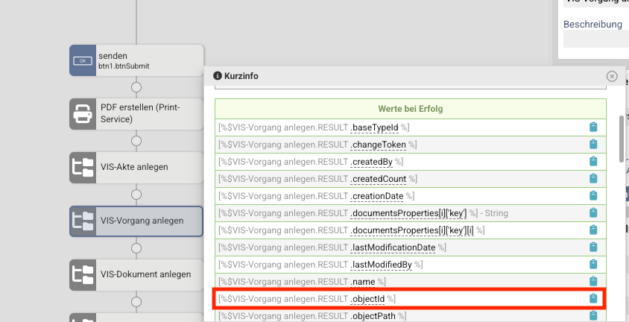Viewport: 629px width, 322px height.
Task: Click the .objectPath placeholder text
Action: 373,316
